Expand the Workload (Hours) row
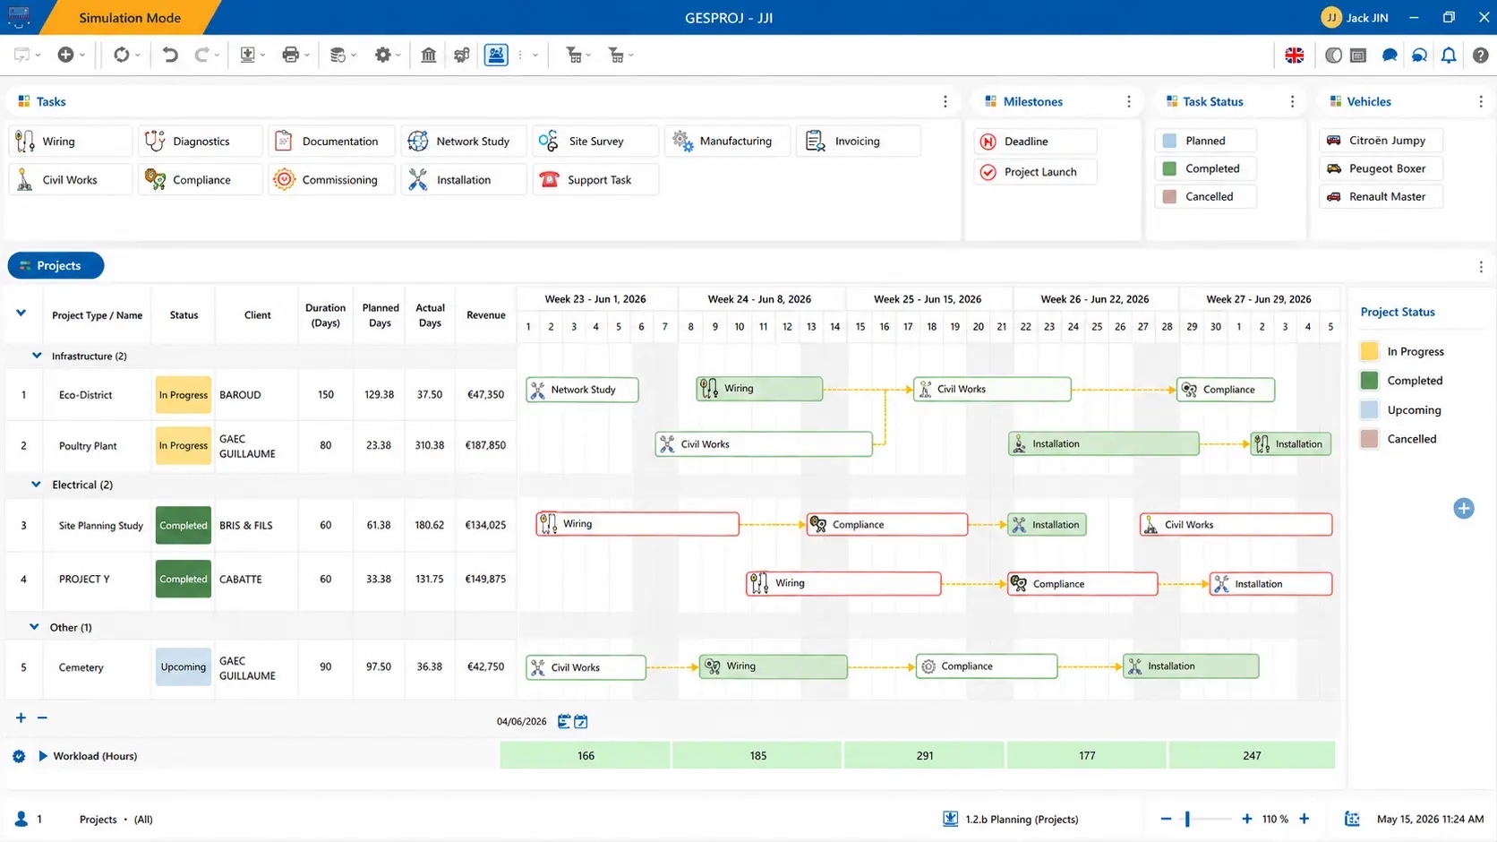Screen dimensions: 1497x842 point(42,756)
